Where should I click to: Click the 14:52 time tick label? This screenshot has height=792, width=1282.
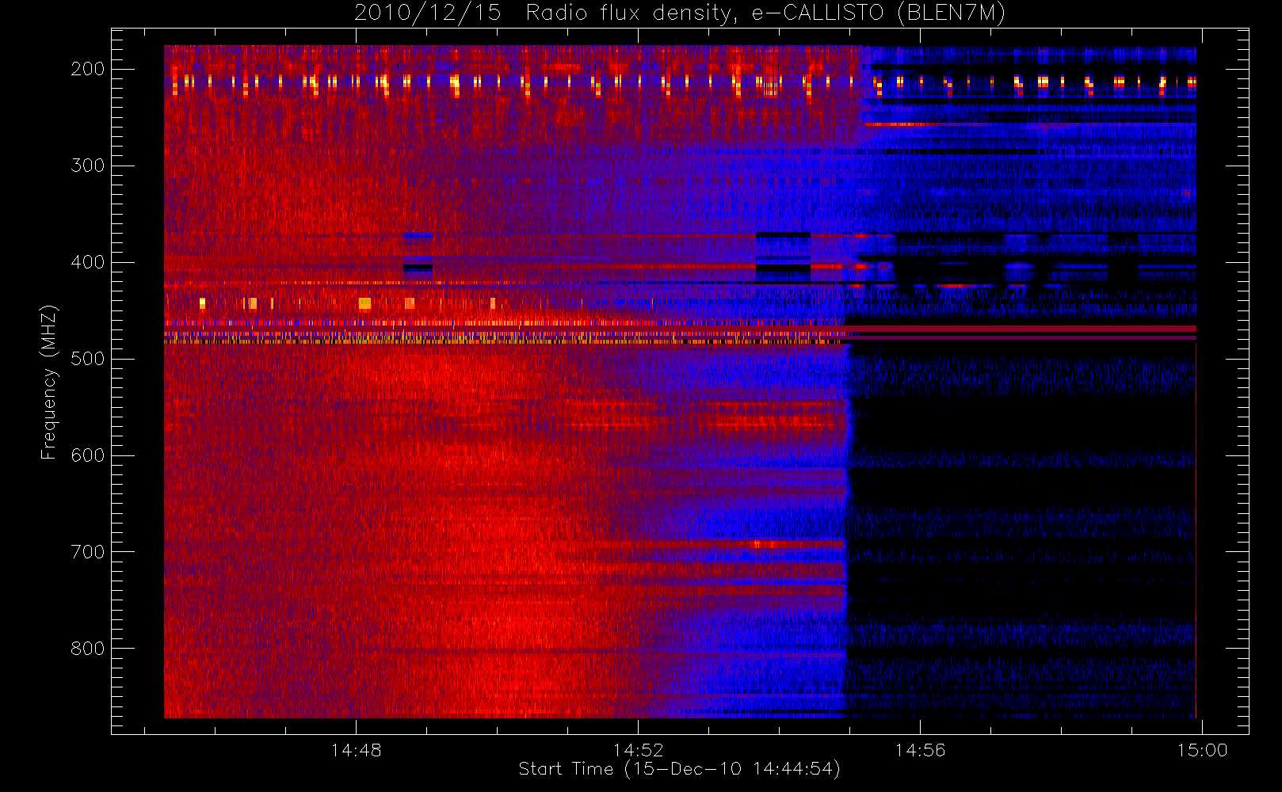coord(639,750)
